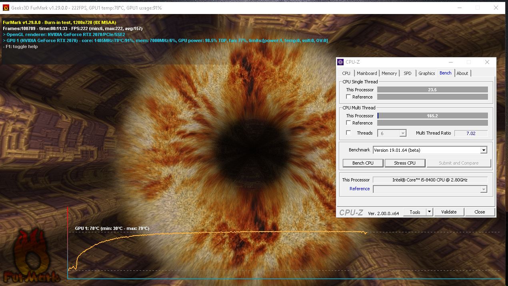Go to the SPD tab
508x286 pixels.
tap(407, 73)
